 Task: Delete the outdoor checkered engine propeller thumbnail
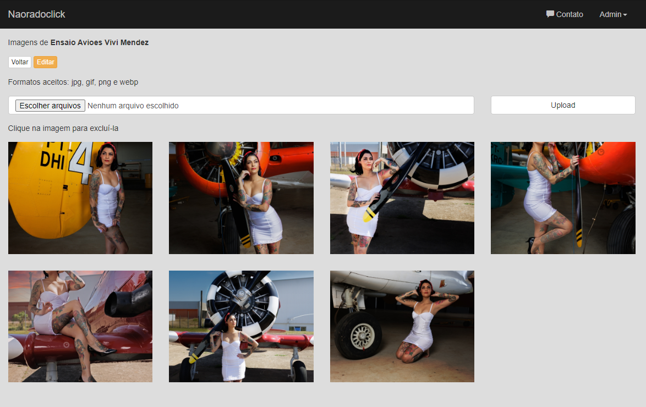tap(402, 198)
